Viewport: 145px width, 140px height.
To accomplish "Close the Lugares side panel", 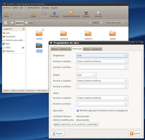I will tap(24, 29).
